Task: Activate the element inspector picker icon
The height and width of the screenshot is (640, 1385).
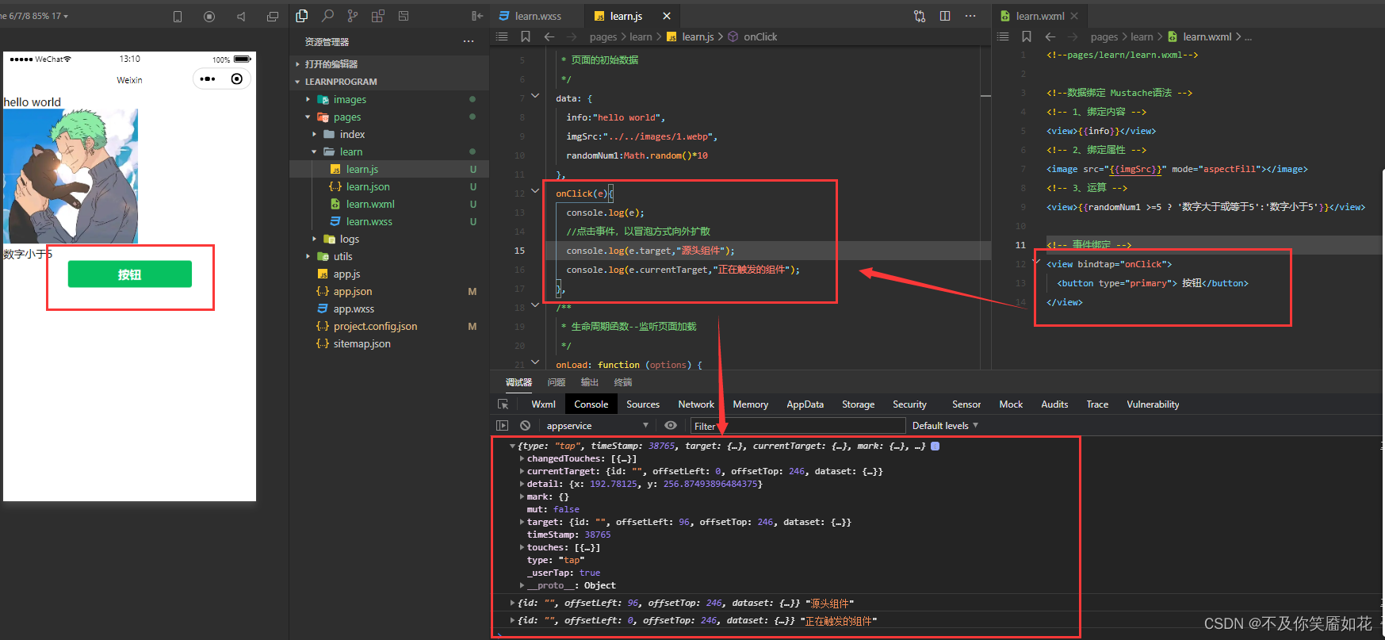Action: tap(503, 404)
